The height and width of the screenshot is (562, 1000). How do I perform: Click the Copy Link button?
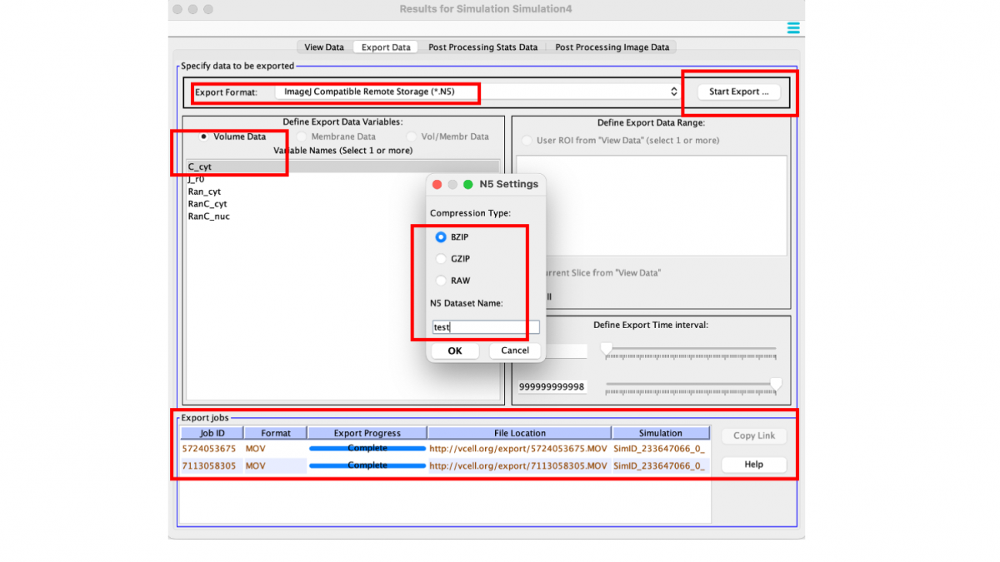click(753, 435)
